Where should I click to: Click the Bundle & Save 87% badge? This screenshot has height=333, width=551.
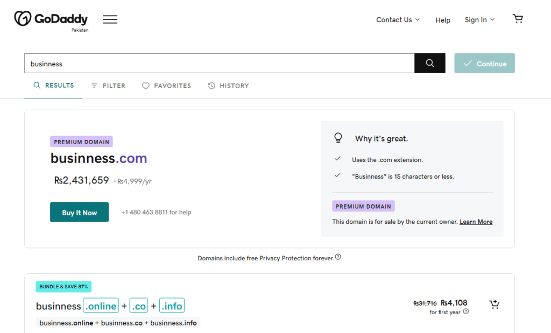coord(63,287)
